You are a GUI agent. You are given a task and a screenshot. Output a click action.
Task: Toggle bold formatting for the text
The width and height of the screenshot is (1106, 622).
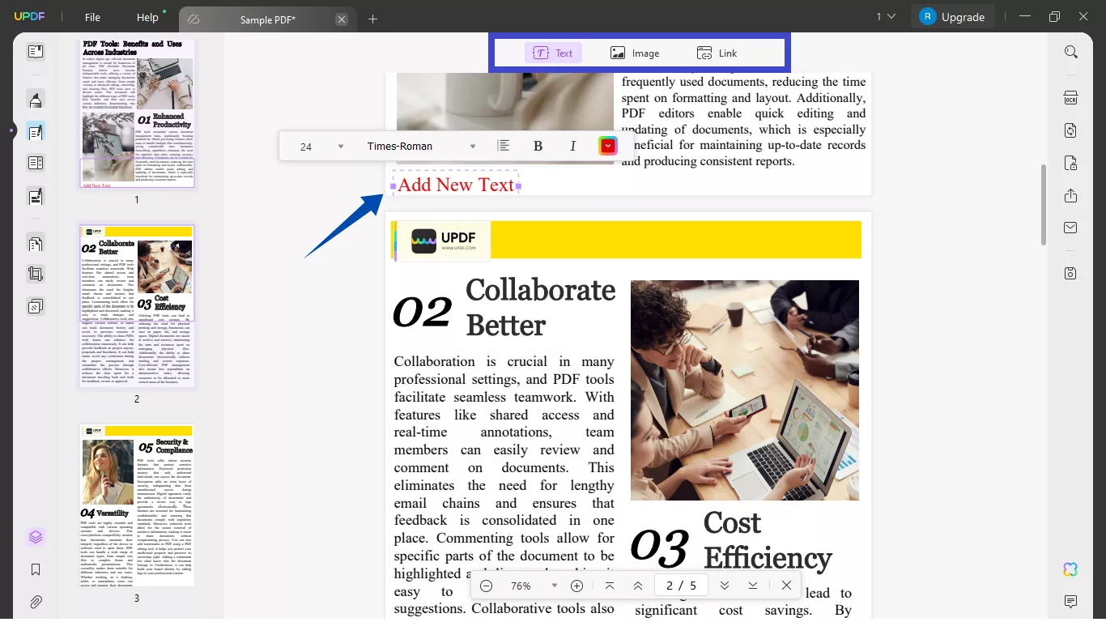click(538, 146)
